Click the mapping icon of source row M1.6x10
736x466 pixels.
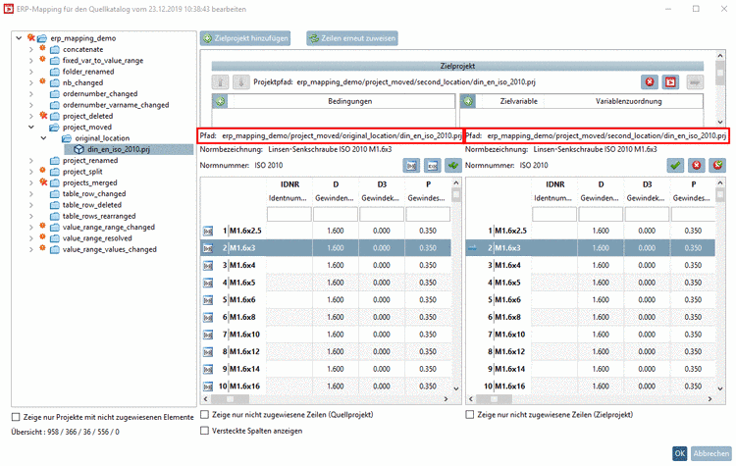(x=208, y=336)
